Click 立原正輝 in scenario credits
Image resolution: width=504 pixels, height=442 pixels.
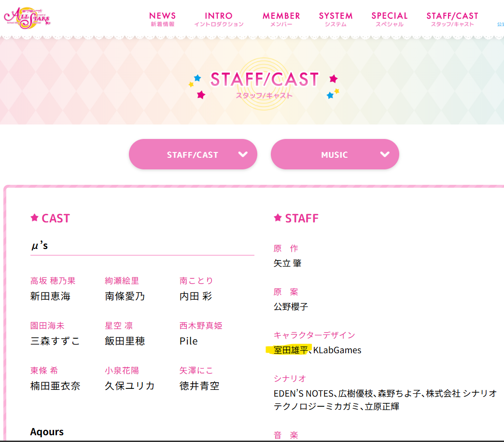382,407
